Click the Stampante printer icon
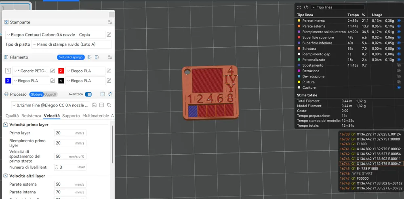This screenshot has width=404, height=199. [x=6, y=22]
